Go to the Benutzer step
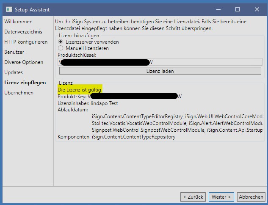Image resolution: width=268 pixels, height=205 pixels. tap(14, 52)
